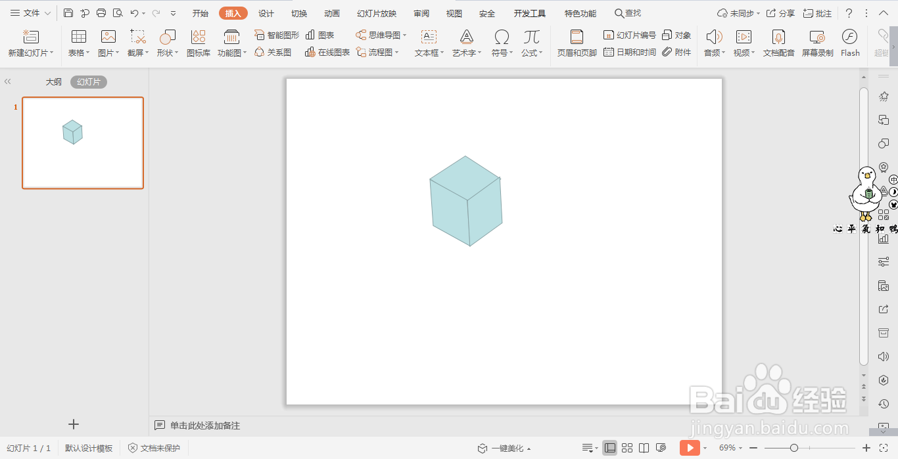Insert 视频 video
Viewport: 898px width, 459px height.
[x=744, y=43]
